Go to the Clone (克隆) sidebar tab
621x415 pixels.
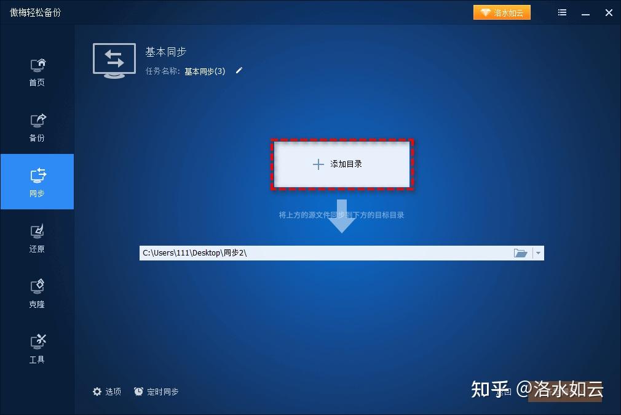[38, 293]
